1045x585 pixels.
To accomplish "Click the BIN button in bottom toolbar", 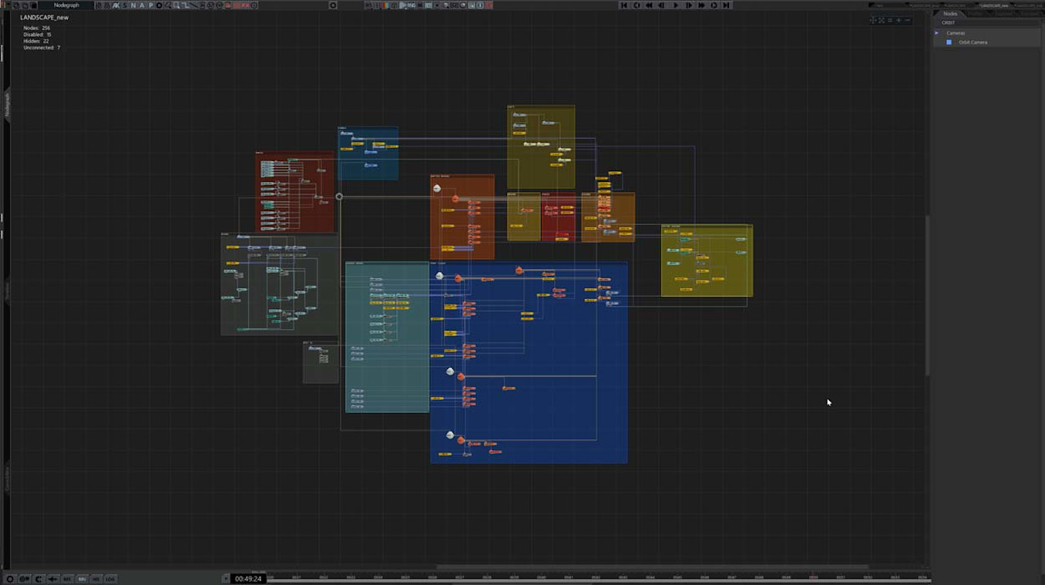I will pos(82,579).
